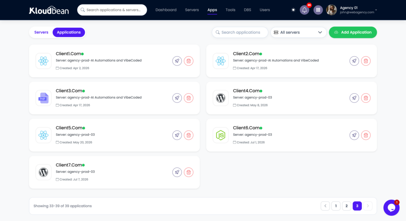
Task: Select the Apps menu item
Action: coord(212,10)
